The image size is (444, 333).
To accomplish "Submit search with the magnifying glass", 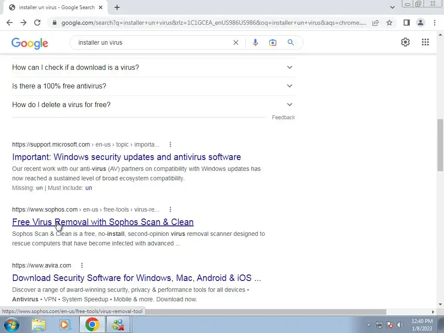I will coord(291,42).
